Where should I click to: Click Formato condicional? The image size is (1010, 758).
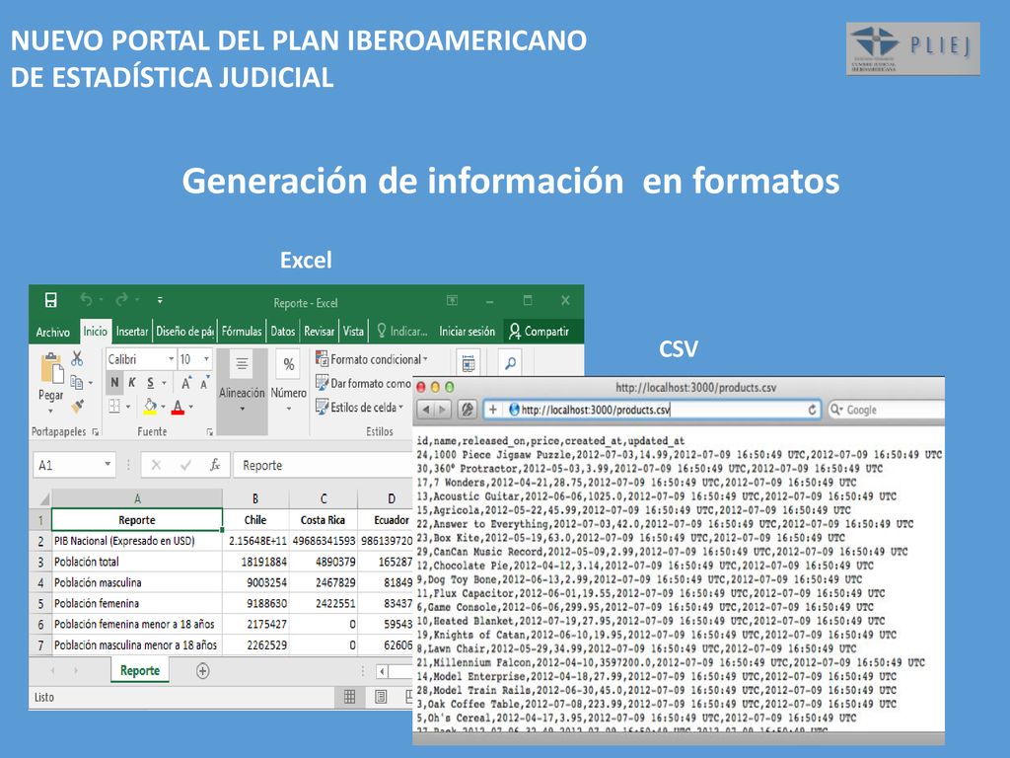[x=372, y=359]
